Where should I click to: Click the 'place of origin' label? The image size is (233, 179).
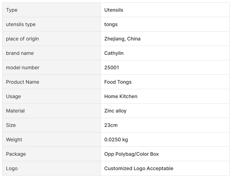tap(22, 39)
